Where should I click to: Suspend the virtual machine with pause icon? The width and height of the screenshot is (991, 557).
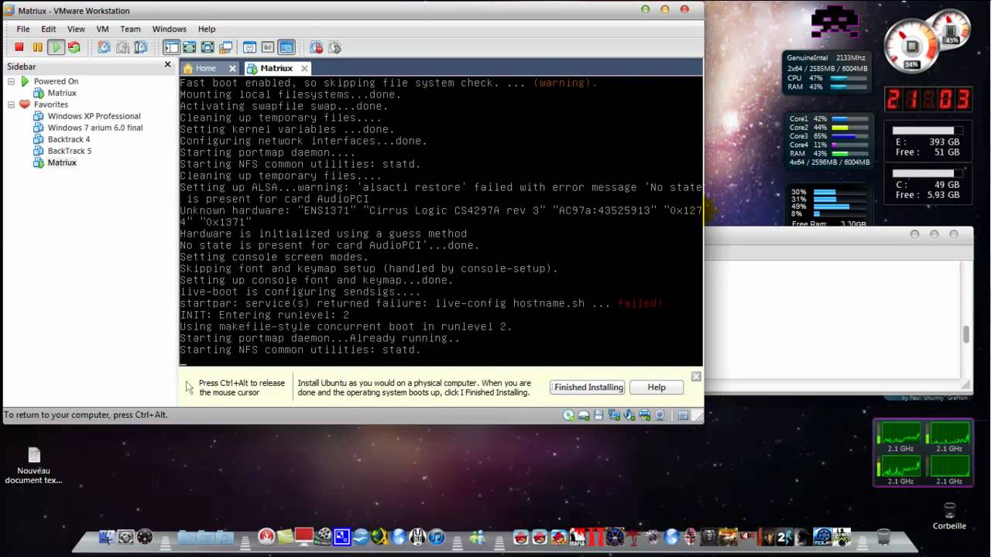pyautogui.click(x=37, y=47)
